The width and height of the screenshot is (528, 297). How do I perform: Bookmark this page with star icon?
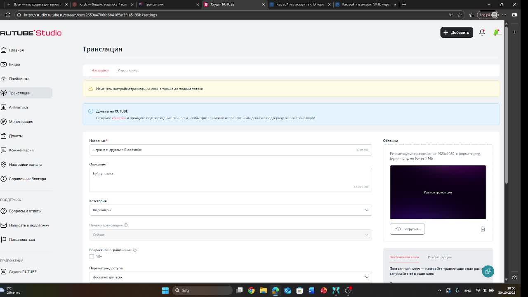[460, 15]
